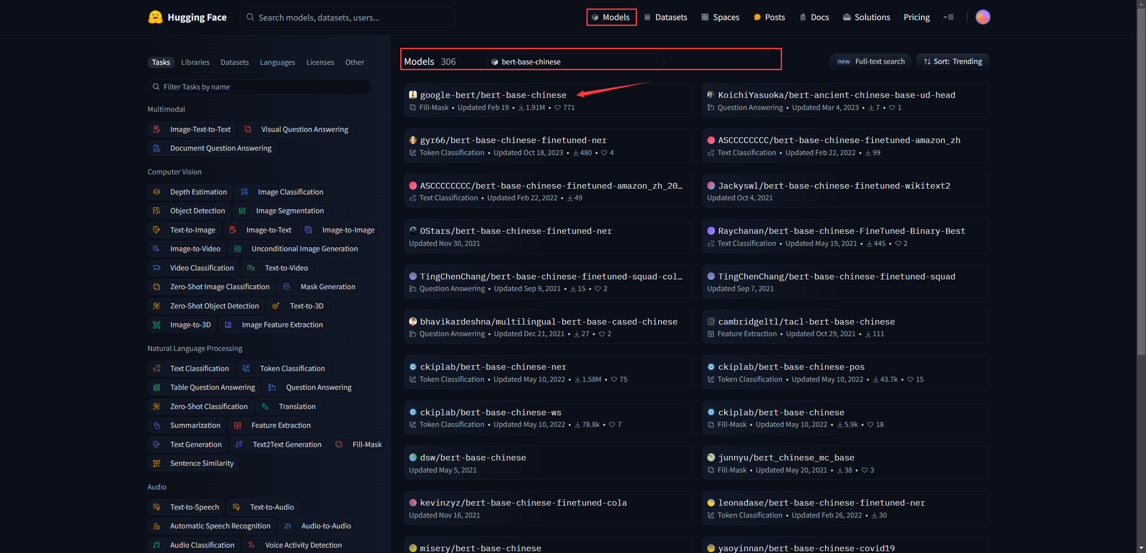This screenshot has height=553, width=1146.
Task: Toggle the Image Segmentation filter
Action: (281, 211)
